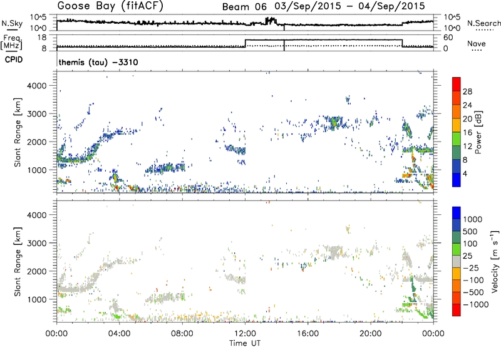Click the "3000" tick on power panel
Image resolution: width=501 pixels, height=347 pixels.
tap(37, 114)
